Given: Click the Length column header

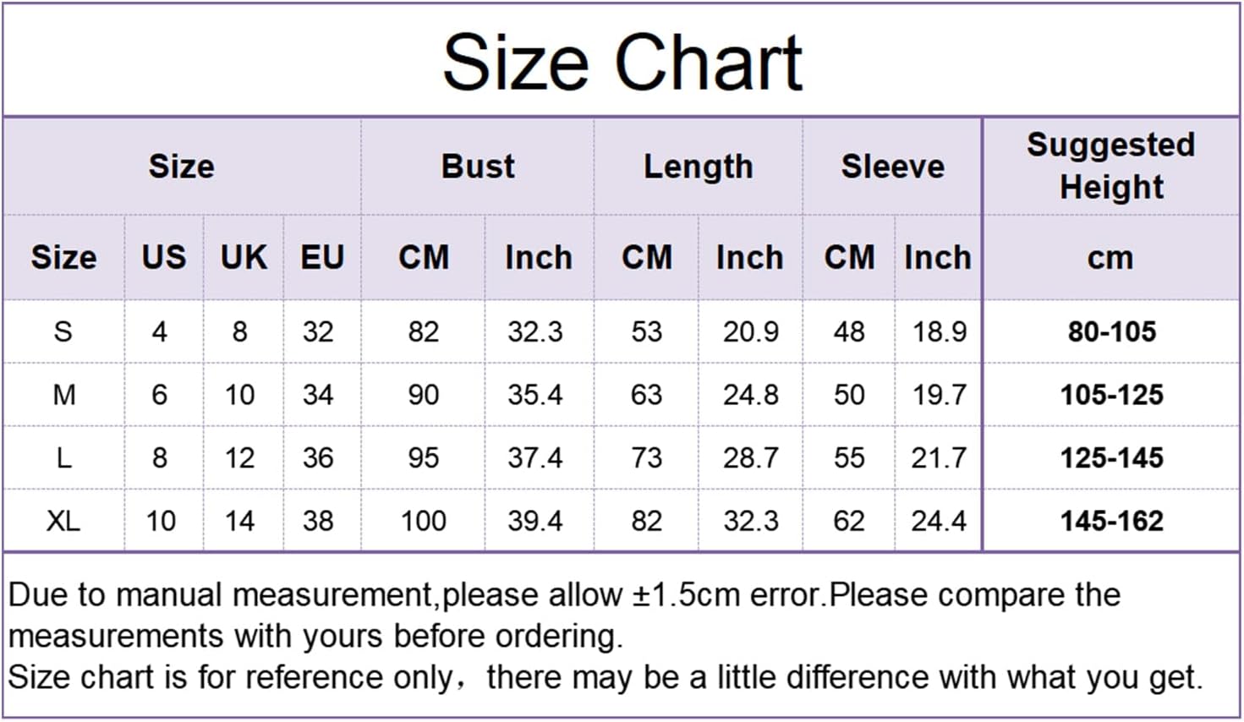Looking at the screenshot, I should (698, 167).
